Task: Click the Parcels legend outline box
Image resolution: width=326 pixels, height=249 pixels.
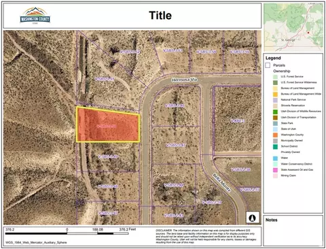Action: pos(268,65)
